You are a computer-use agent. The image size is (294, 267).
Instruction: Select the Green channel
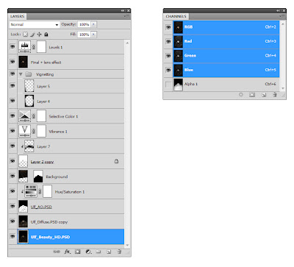226,56
